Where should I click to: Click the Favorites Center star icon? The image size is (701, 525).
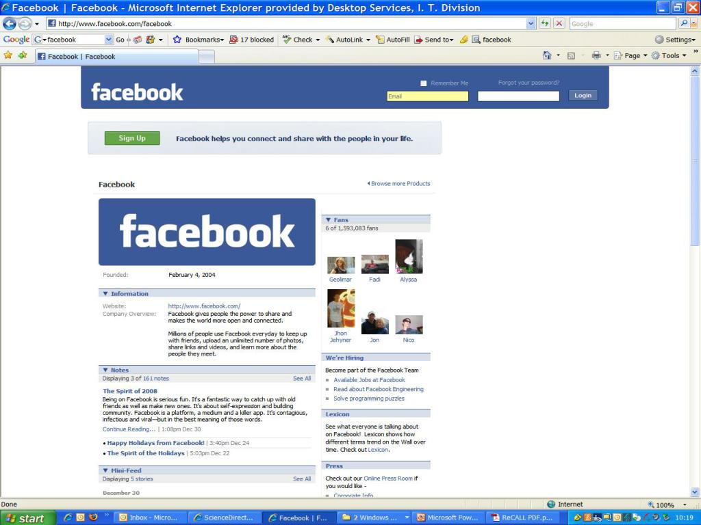pyautogui.click(x=8, y=55)
